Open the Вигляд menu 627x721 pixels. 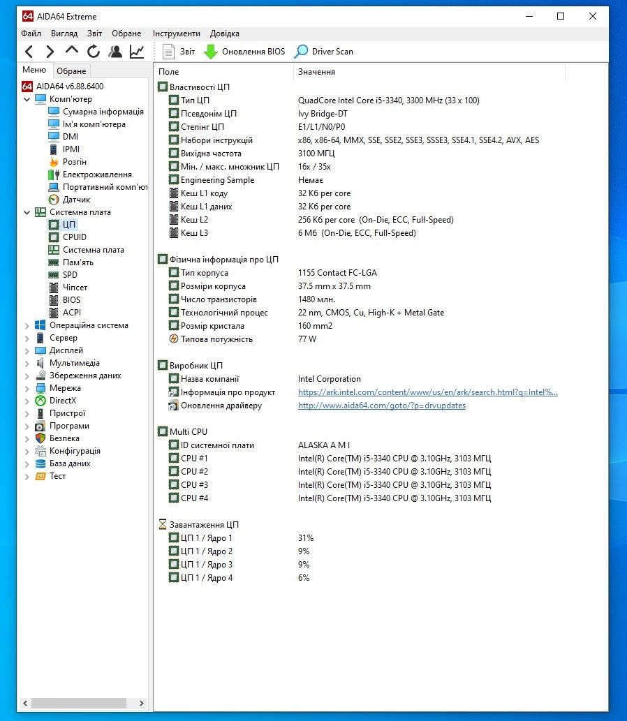click(64, 34)
